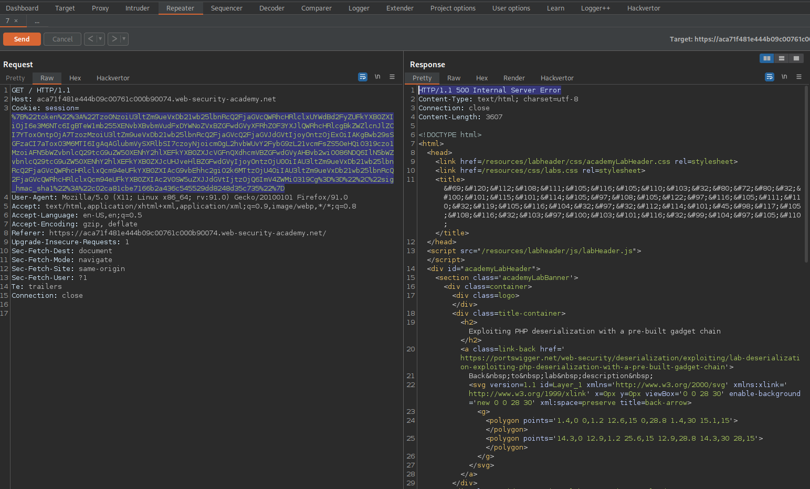Viewport: 810px width, 489px height.
Task: Select Raw view in Response panel
Action: click(x=454, y=78)
